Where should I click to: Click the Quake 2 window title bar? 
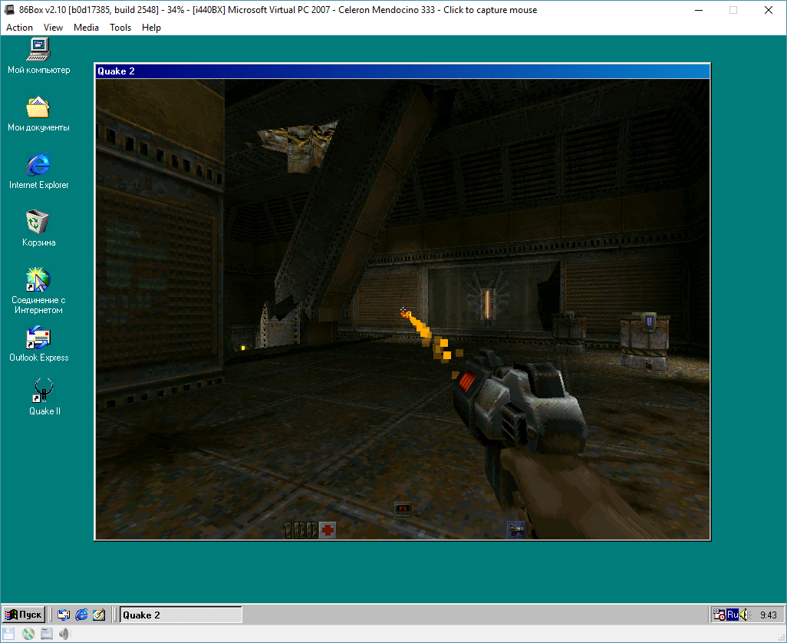tap(403, 71)
